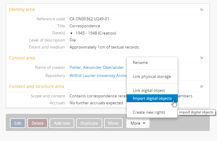Hit the Duplicate button
This screenshot has height=141, width=217.
(x=89, y=123)
